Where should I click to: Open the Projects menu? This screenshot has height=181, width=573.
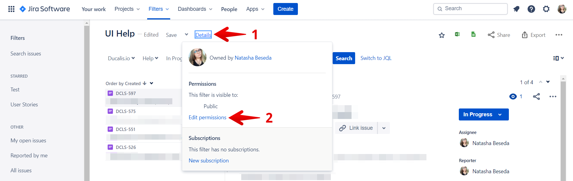pos(127,9)
